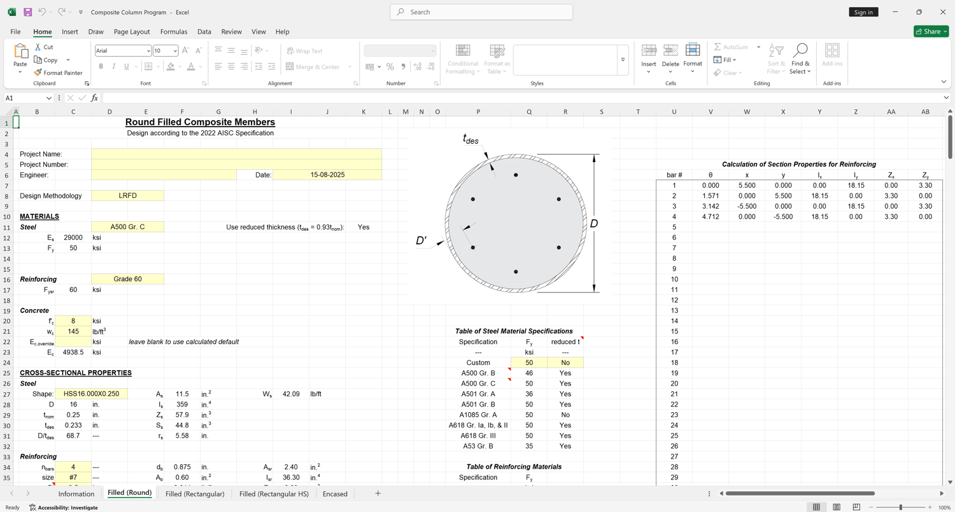The width and height of the screenshot is (955, 512).
Task: Click the Delete cells button
Action: [670, 59]
